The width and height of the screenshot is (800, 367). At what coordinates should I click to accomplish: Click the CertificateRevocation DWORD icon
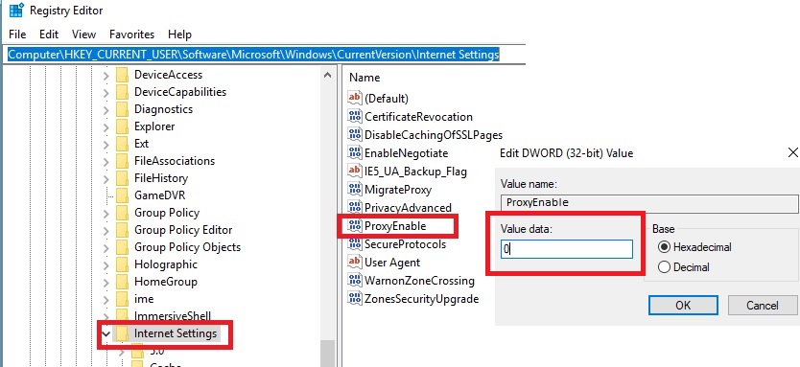355,116
